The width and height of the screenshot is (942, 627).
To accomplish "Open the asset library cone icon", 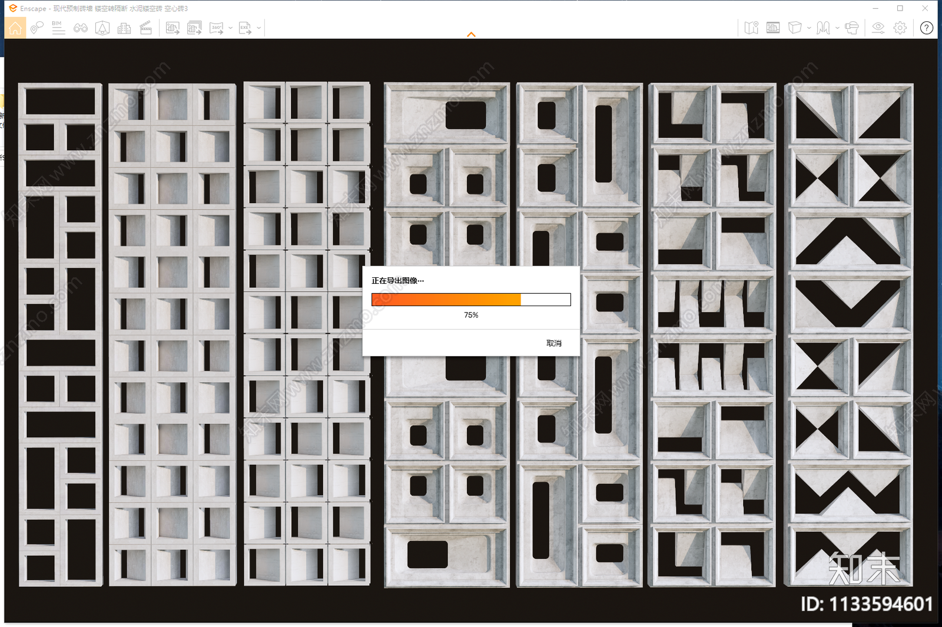I will tap(102, 28).
